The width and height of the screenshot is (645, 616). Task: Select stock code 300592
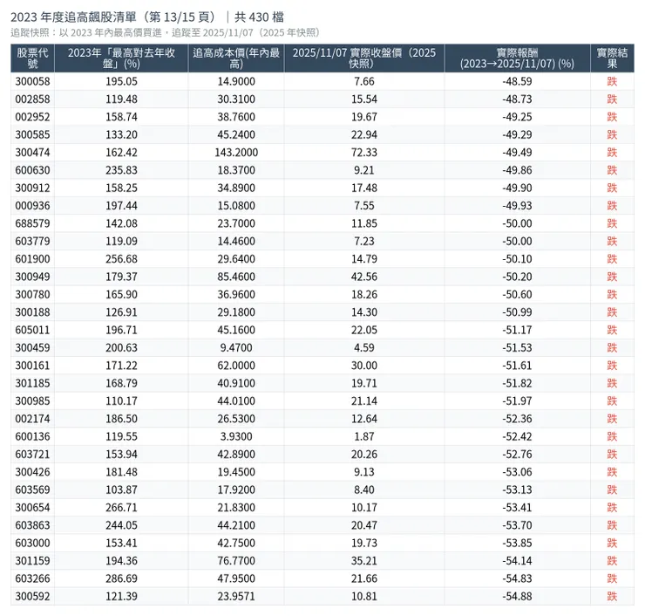click(32, 596)
